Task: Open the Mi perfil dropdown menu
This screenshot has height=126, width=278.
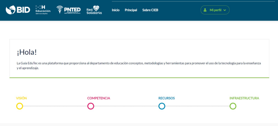Action: (215, 10)
